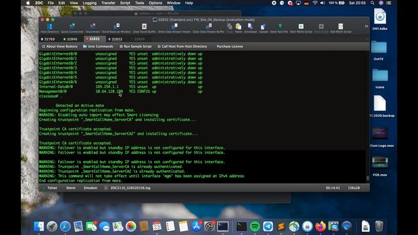Select the DN1.kdbx desktop file
Screen dimensions: 418x235
380,19
